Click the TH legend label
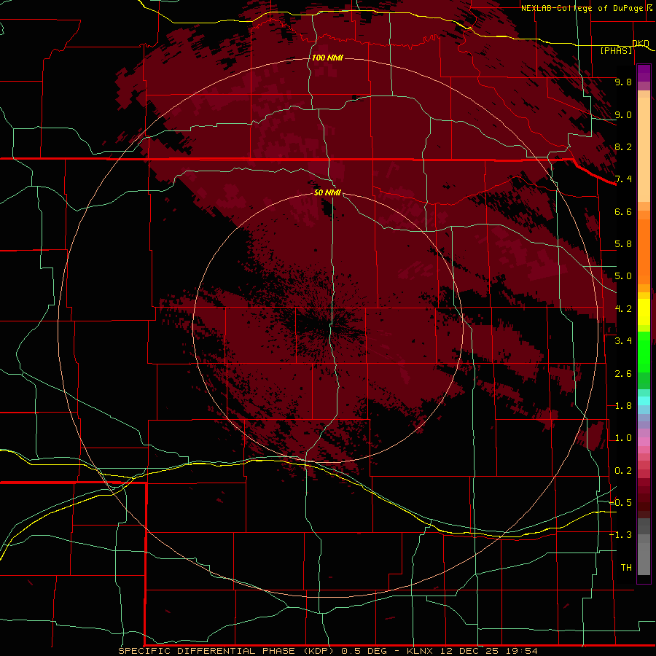Image resolution: width=656 pixels, height=656 pixels. coord(626,568)
